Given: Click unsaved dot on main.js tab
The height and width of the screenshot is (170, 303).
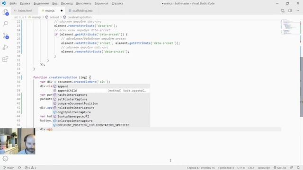Looking at the screenshot, I should pyautogui.click(x=62, y=10).
